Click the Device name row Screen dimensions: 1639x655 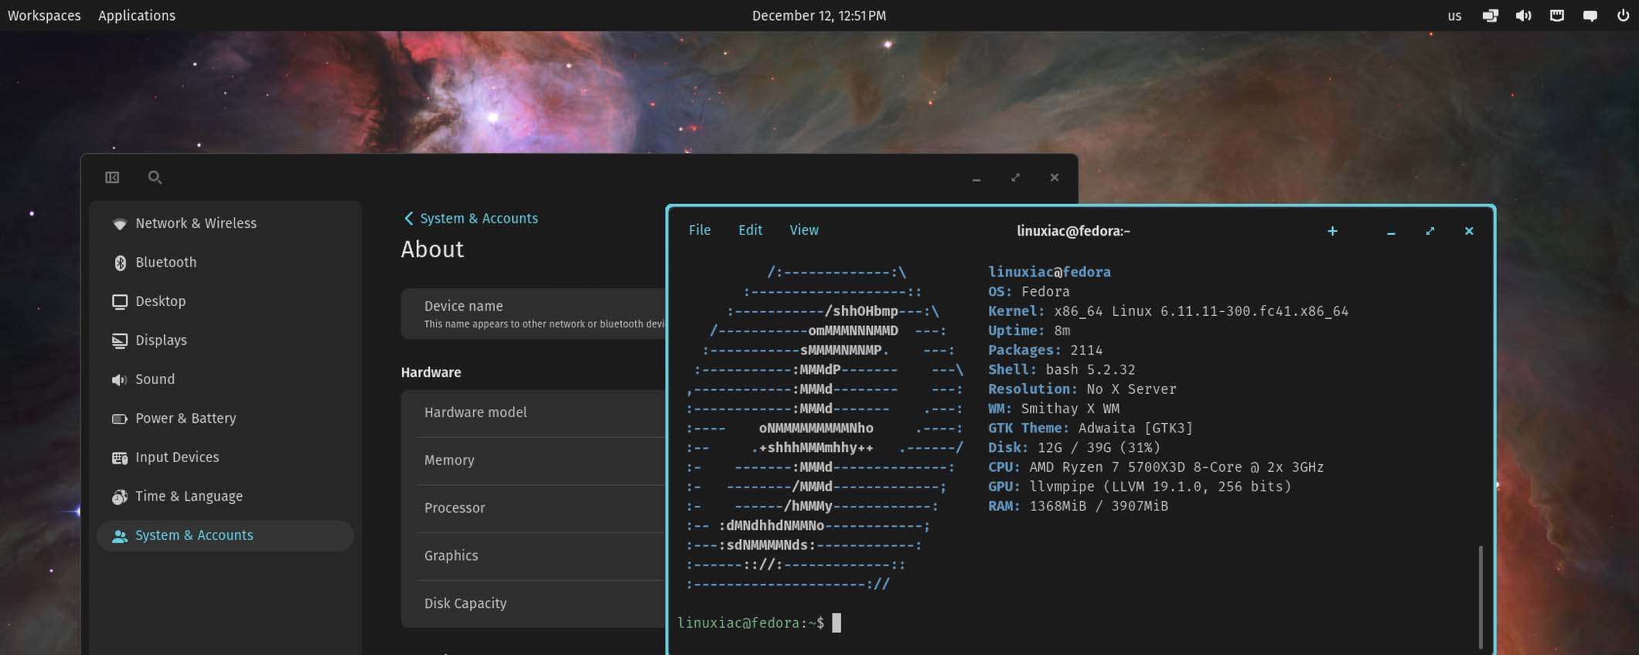(533, 314)
